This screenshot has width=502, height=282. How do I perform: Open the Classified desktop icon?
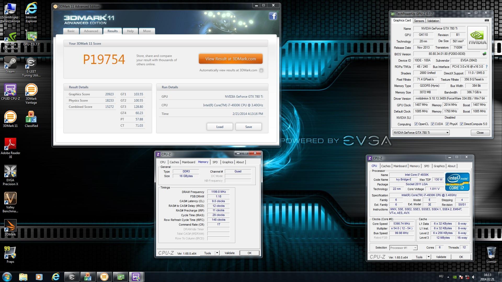tap(31, 119)
